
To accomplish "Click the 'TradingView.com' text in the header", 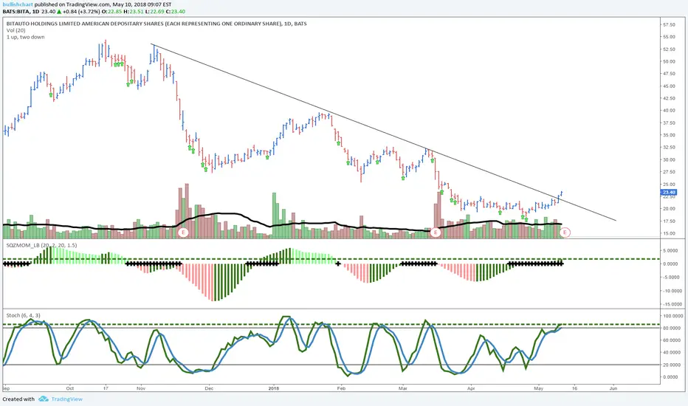I will click(x=87, y=4).
